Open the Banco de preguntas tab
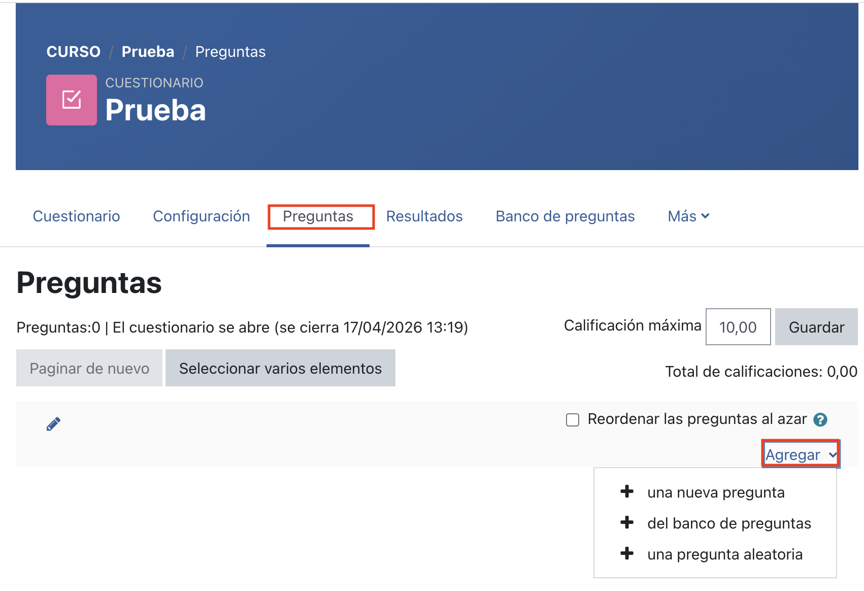Image resolution: width=864 pixels, height=591 pixels. click(565, 216)
